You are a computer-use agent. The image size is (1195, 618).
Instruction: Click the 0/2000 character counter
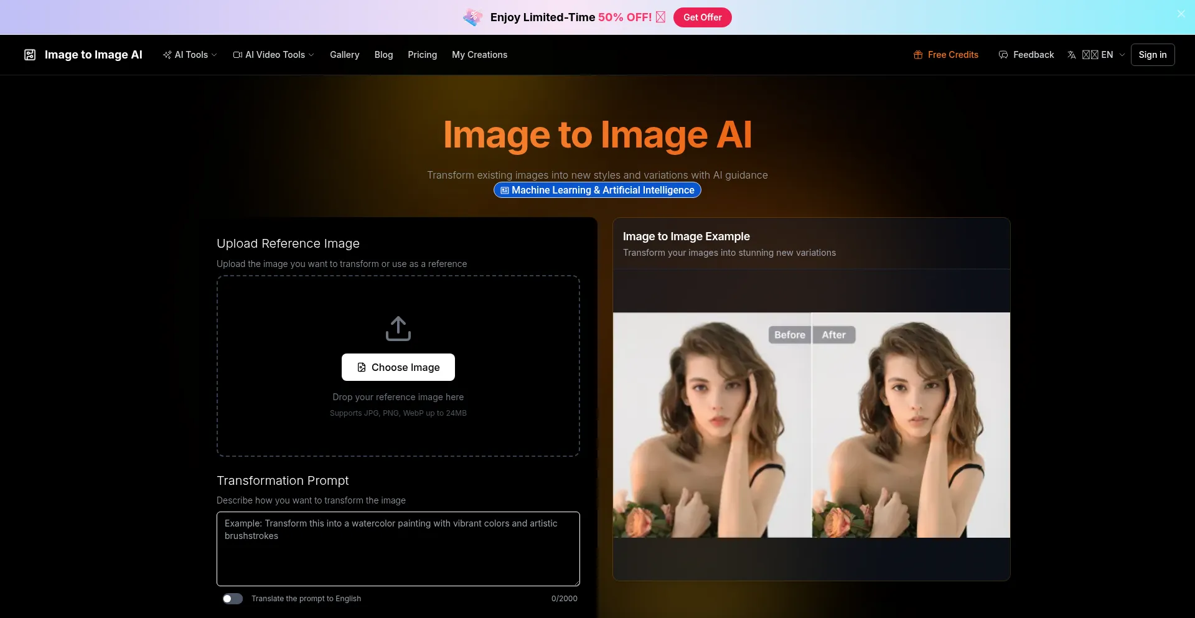click(x=565, y=599)
